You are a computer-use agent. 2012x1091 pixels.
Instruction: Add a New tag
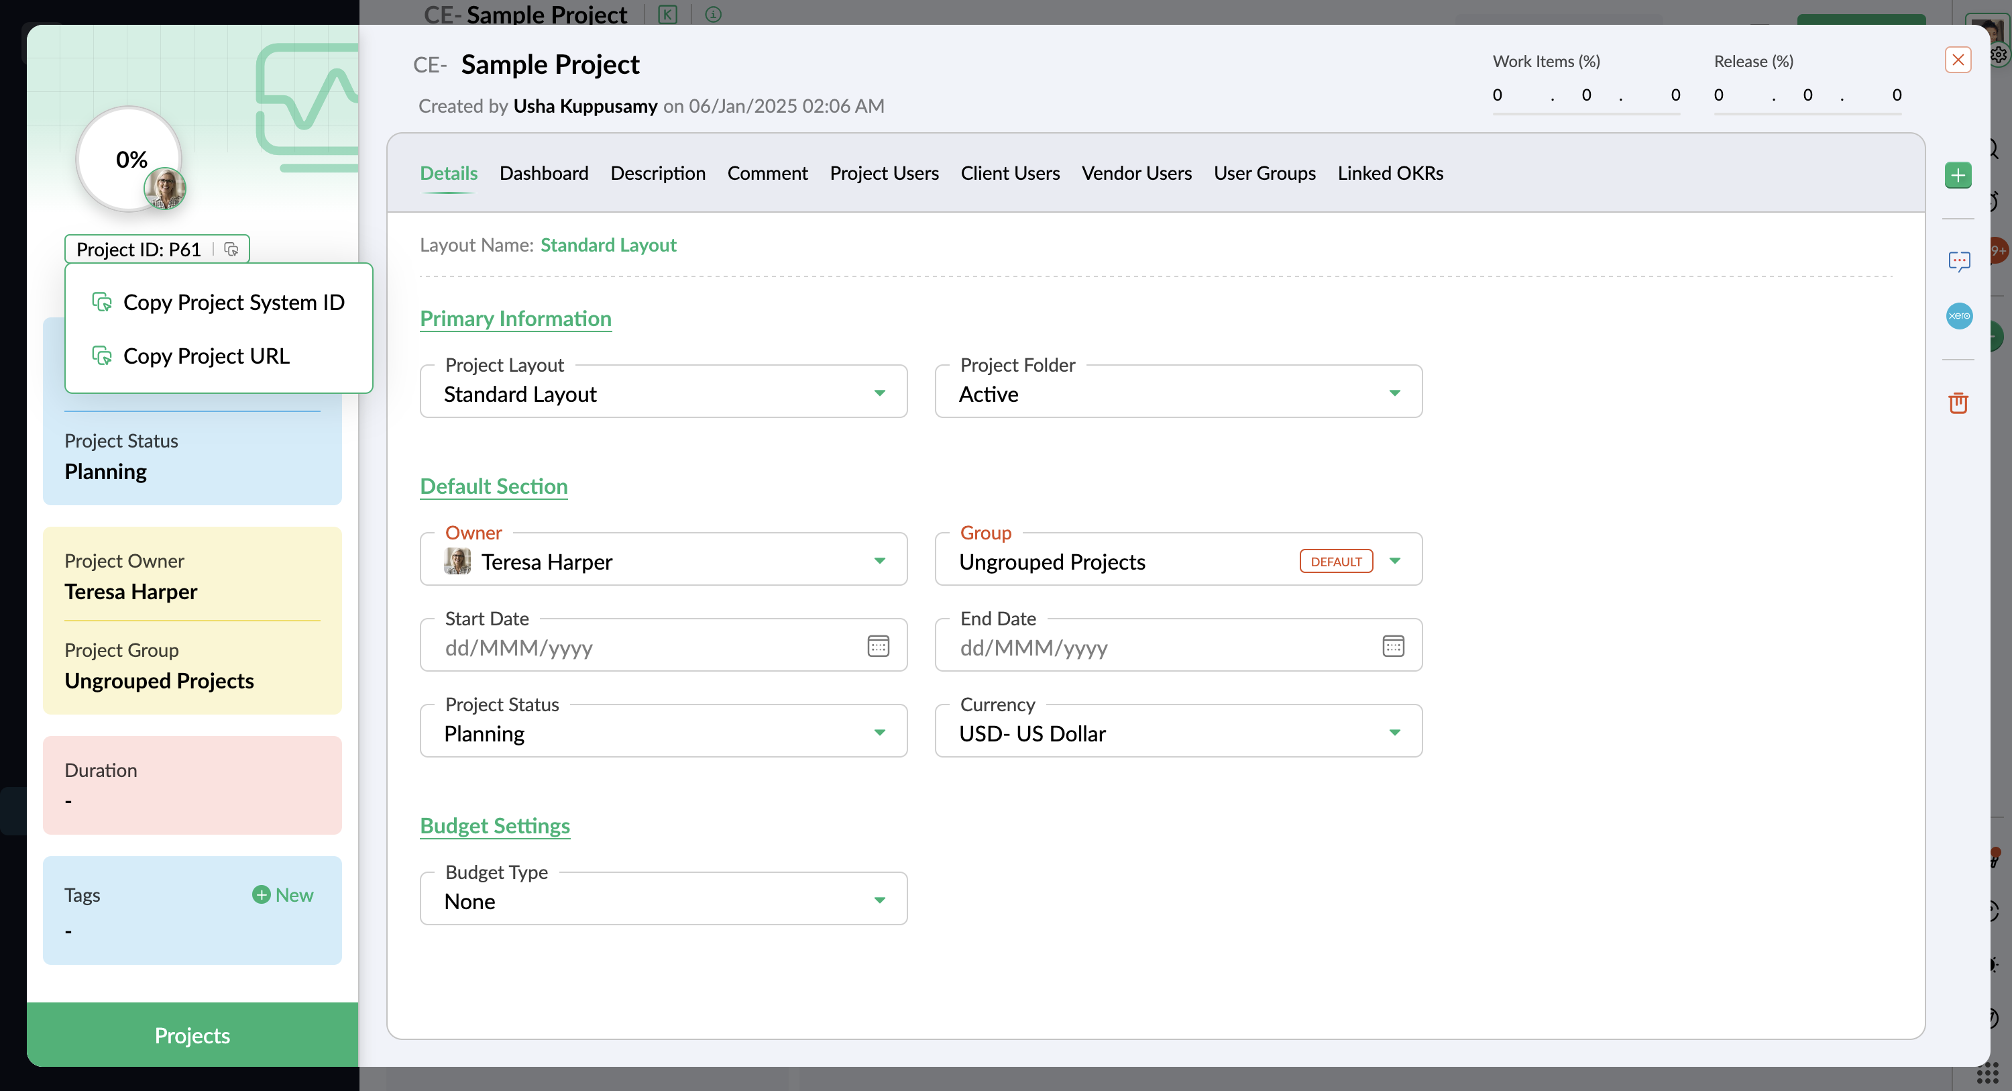click(283, 895)
